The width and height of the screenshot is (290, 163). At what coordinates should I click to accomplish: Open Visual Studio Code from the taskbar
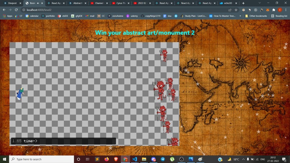coord(135,159)
